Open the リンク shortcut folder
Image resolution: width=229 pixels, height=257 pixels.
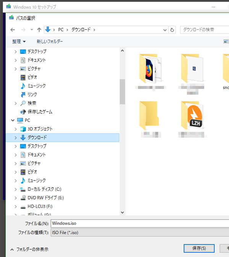coord(32,94)
